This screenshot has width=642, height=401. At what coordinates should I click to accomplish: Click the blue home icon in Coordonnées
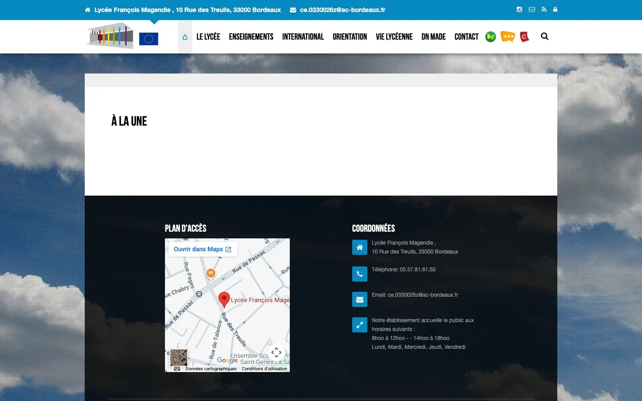(x=360, y=247)
